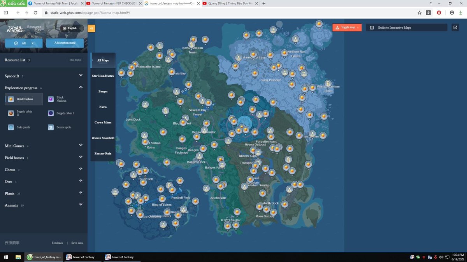Collapse the sidebar with the orange double-arrow button

91,28
